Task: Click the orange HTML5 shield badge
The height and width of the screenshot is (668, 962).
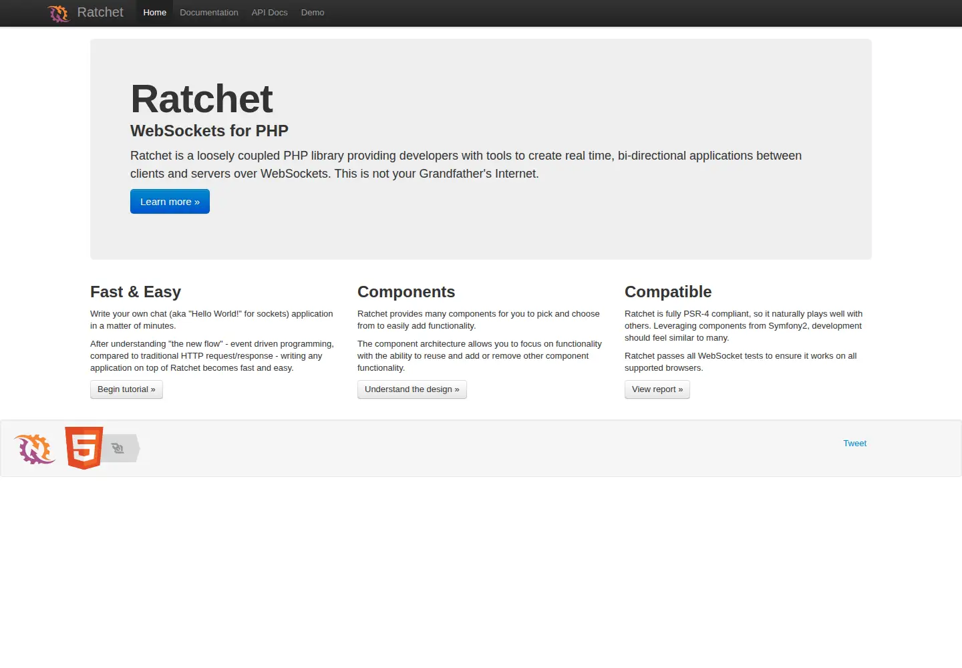Action: (x=84, y=448)
